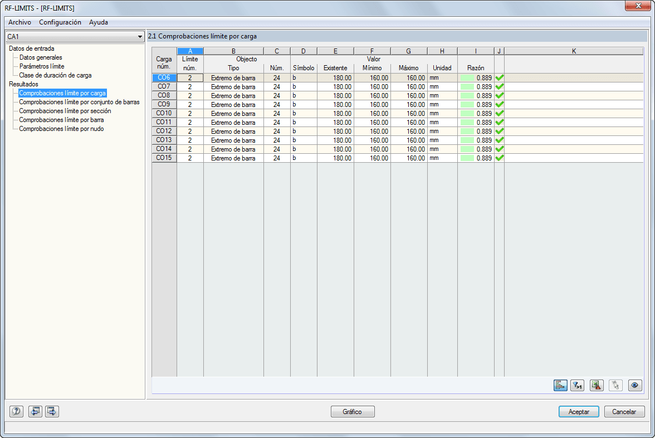Select row header CO15
655x438 pixels.
tap(164, 158)
